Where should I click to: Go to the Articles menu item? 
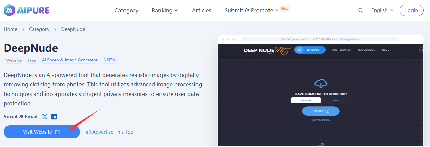pyautogui.click(x=202, y=10)
